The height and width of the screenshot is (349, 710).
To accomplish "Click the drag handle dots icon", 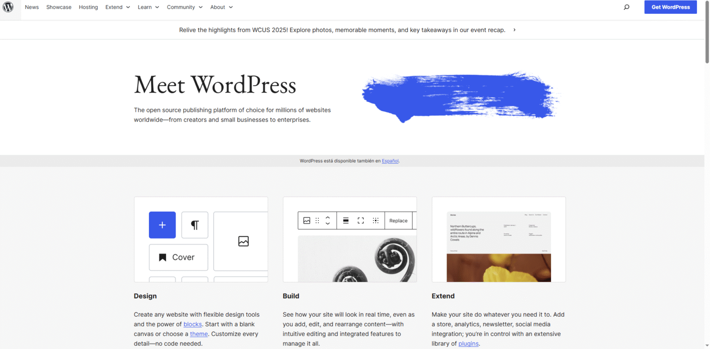I will pyautogui.click(x=317, y=220).
